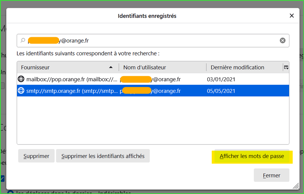Click Supprimer les identifiants affichés
This screenshot has width=304, height=194.
tap(103, 156)
